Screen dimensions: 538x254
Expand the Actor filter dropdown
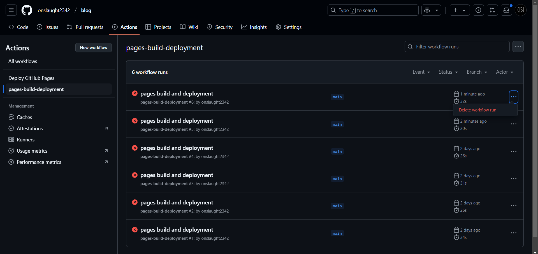505,72
